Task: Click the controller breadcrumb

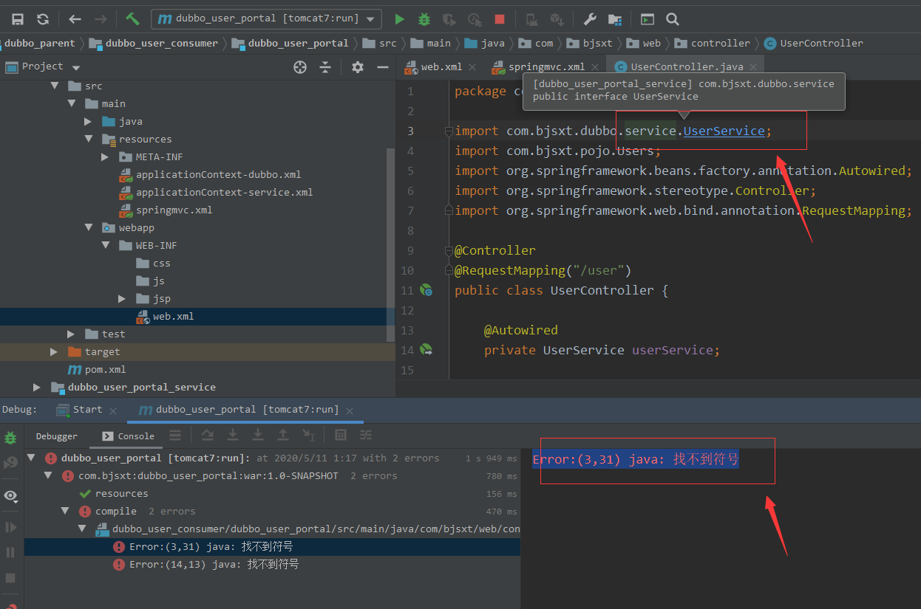Action: pos(713,43)
